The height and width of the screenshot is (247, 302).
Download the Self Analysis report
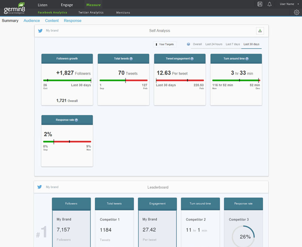pos(260,30)
